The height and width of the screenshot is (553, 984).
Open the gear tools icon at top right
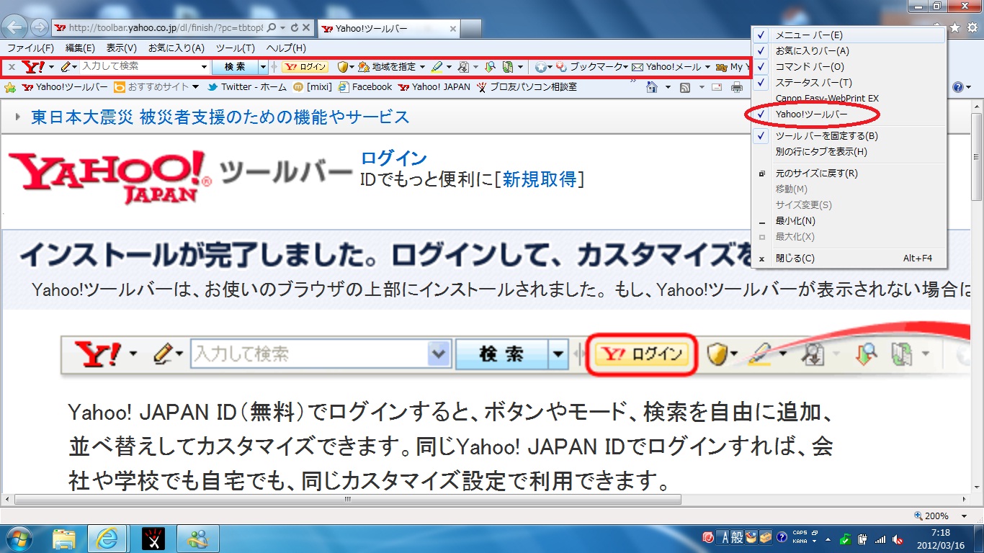(971, 27)
